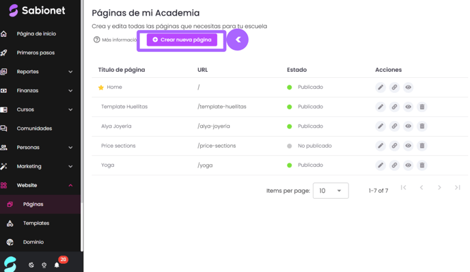The height and width of the screenshot is (272, 470).
Task: Copy link icon for Yoga page
Action: coord(394,165)
